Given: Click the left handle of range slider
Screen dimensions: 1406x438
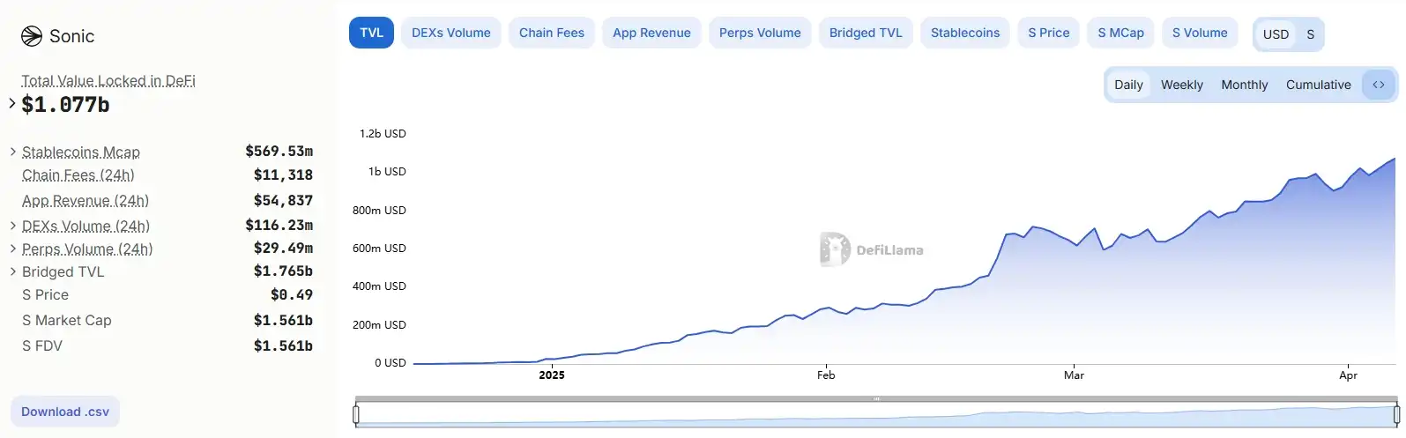Looking at the screenshot, I should (x=356, y=413).
